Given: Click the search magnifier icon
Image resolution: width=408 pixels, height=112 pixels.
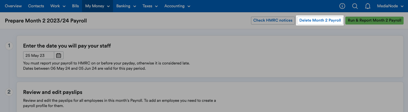Looking at the screenshot, I should [355, 6].
